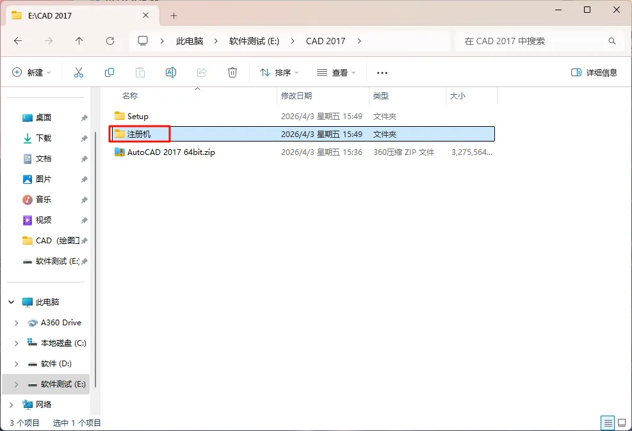Click chevron after 此电脑 in breadcrumb
Viewport: 632px width, 431px height.
[216, 41]
